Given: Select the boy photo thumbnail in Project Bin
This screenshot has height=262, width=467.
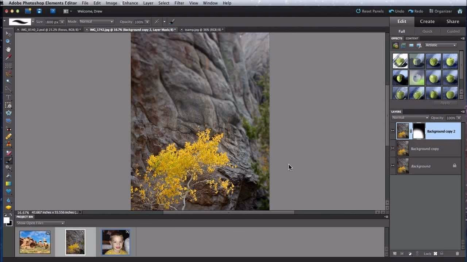Looking at the screenshot, I should (x=115, y=241).
